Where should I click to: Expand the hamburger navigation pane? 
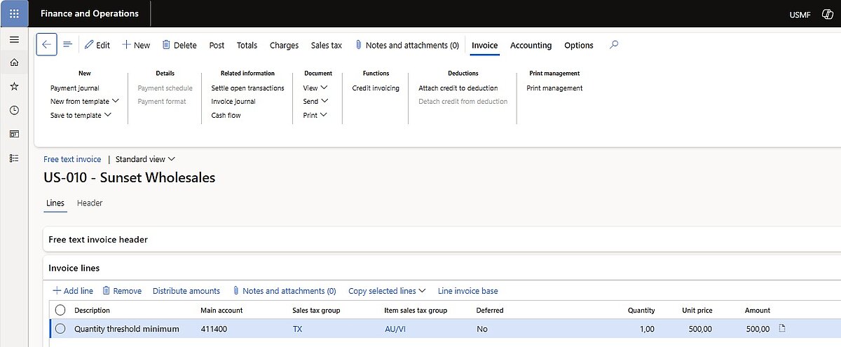click(14, 40)
